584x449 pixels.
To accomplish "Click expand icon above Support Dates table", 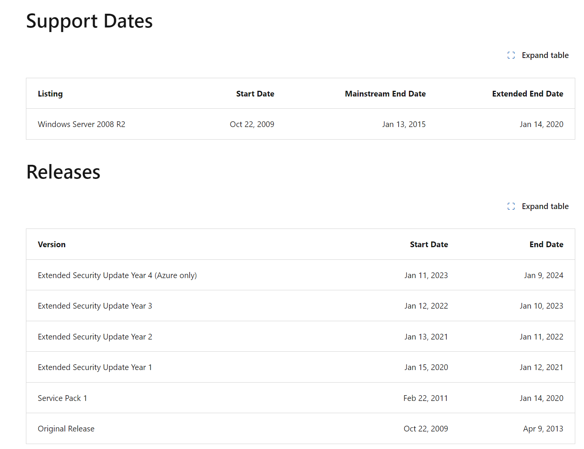I will (x=511, y=55).
